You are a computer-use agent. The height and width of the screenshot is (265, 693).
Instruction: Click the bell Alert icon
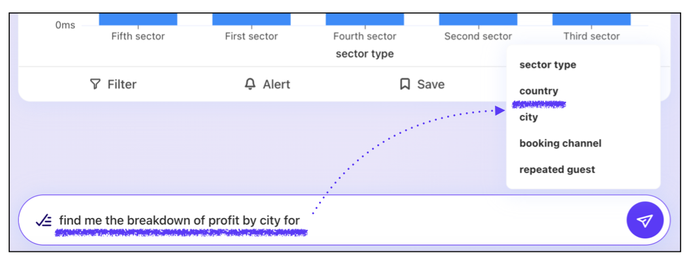[250, 84]
